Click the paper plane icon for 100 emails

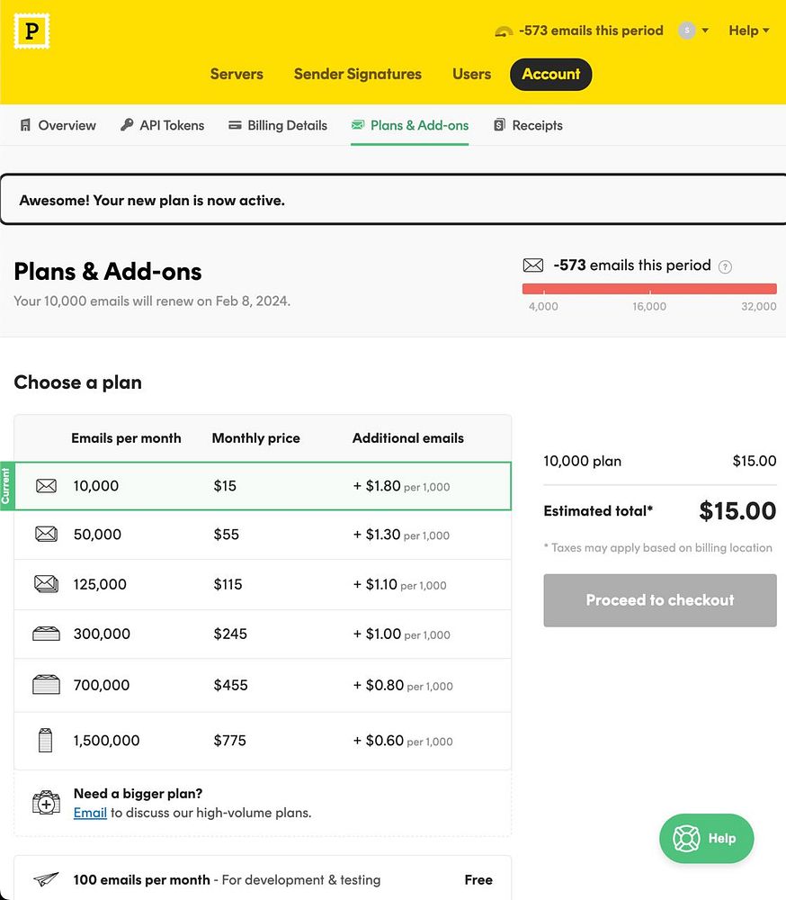coord(46,880)
